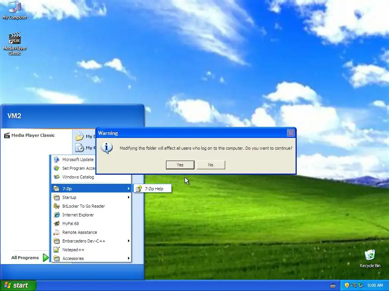Click No in the Warning dialog
Image resolution: width=389 pixels, height=291 pixels.
click(x=211, y=165)
